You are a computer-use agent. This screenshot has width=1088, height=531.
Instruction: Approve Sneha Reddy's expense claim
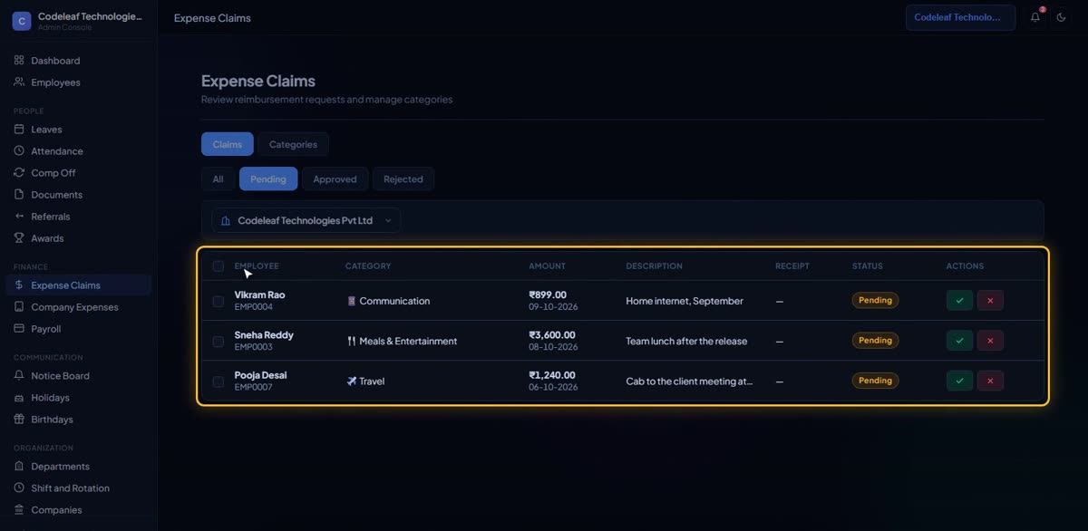[x=959, y=341]
